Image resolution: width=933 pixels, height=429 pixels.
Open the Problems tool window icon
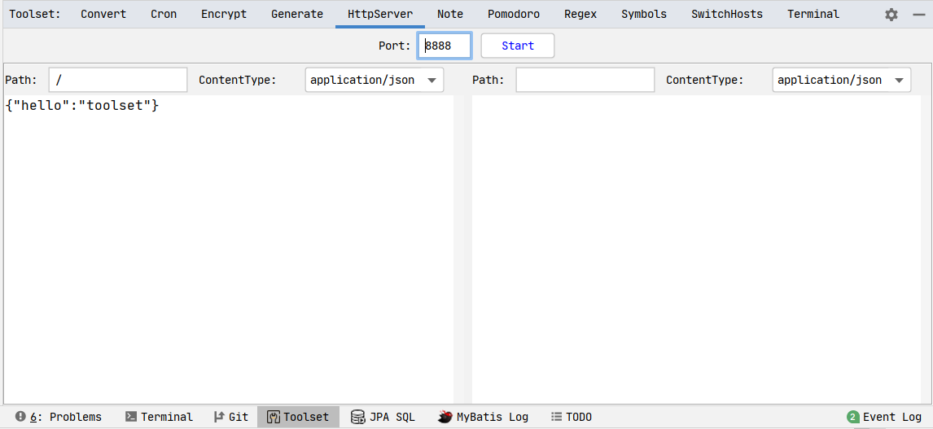(x=21, y=417)
